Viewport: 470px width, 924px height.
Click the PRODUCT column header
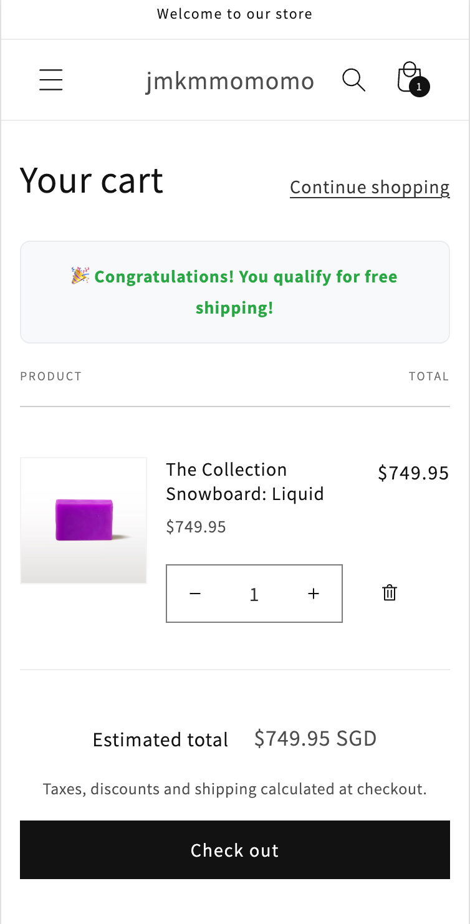click(x=51, y=377)
